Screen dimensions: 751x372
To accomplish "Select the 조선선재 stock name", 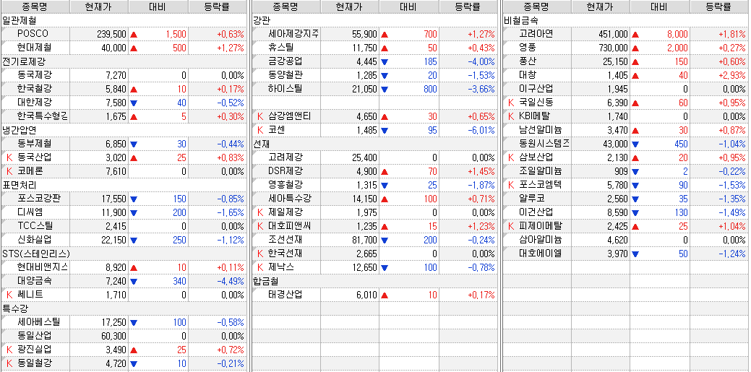I will pos(286,239).
